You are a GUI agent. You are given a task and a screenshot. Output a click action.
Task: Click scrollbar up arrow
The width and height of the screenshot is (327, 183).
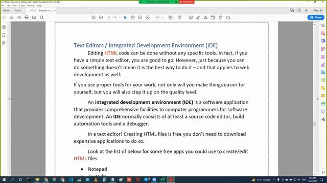[315, 24]
